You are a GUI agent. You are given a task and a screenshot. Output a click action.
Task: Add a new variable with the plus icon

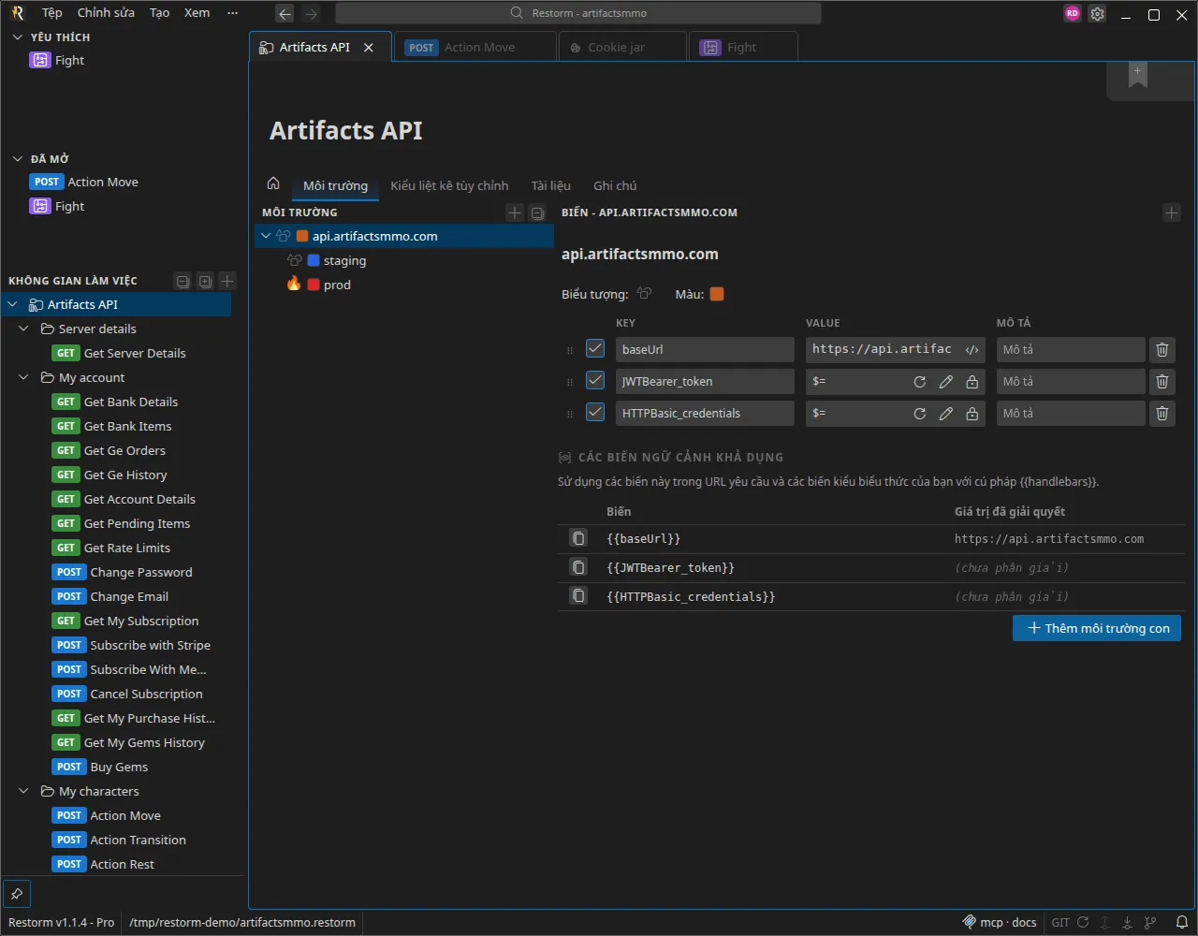click(1172, 212)
